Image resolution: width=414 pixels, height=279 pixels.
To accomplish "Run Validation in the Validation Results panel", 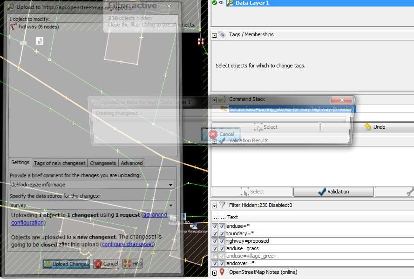I will pos(333,192).
